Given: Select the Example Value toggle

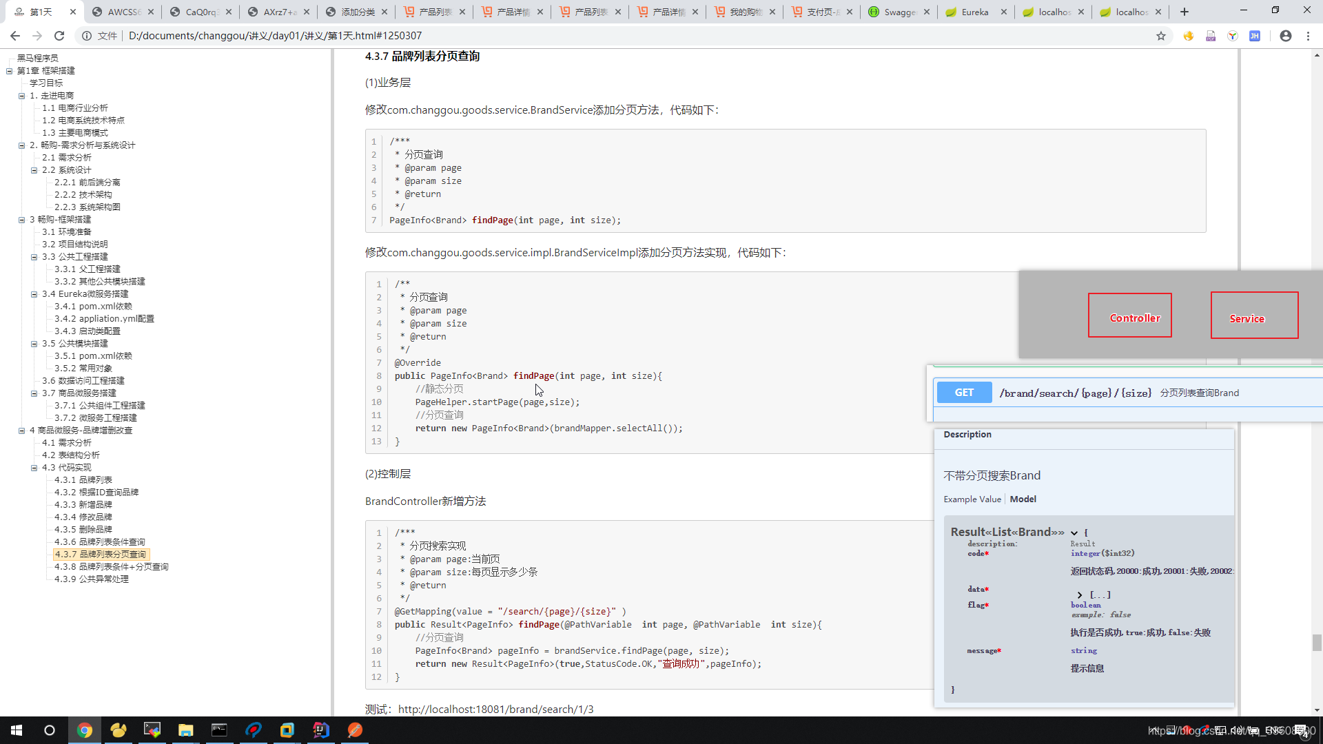Looking at the screenshot, I should click(x=972, y=499).
